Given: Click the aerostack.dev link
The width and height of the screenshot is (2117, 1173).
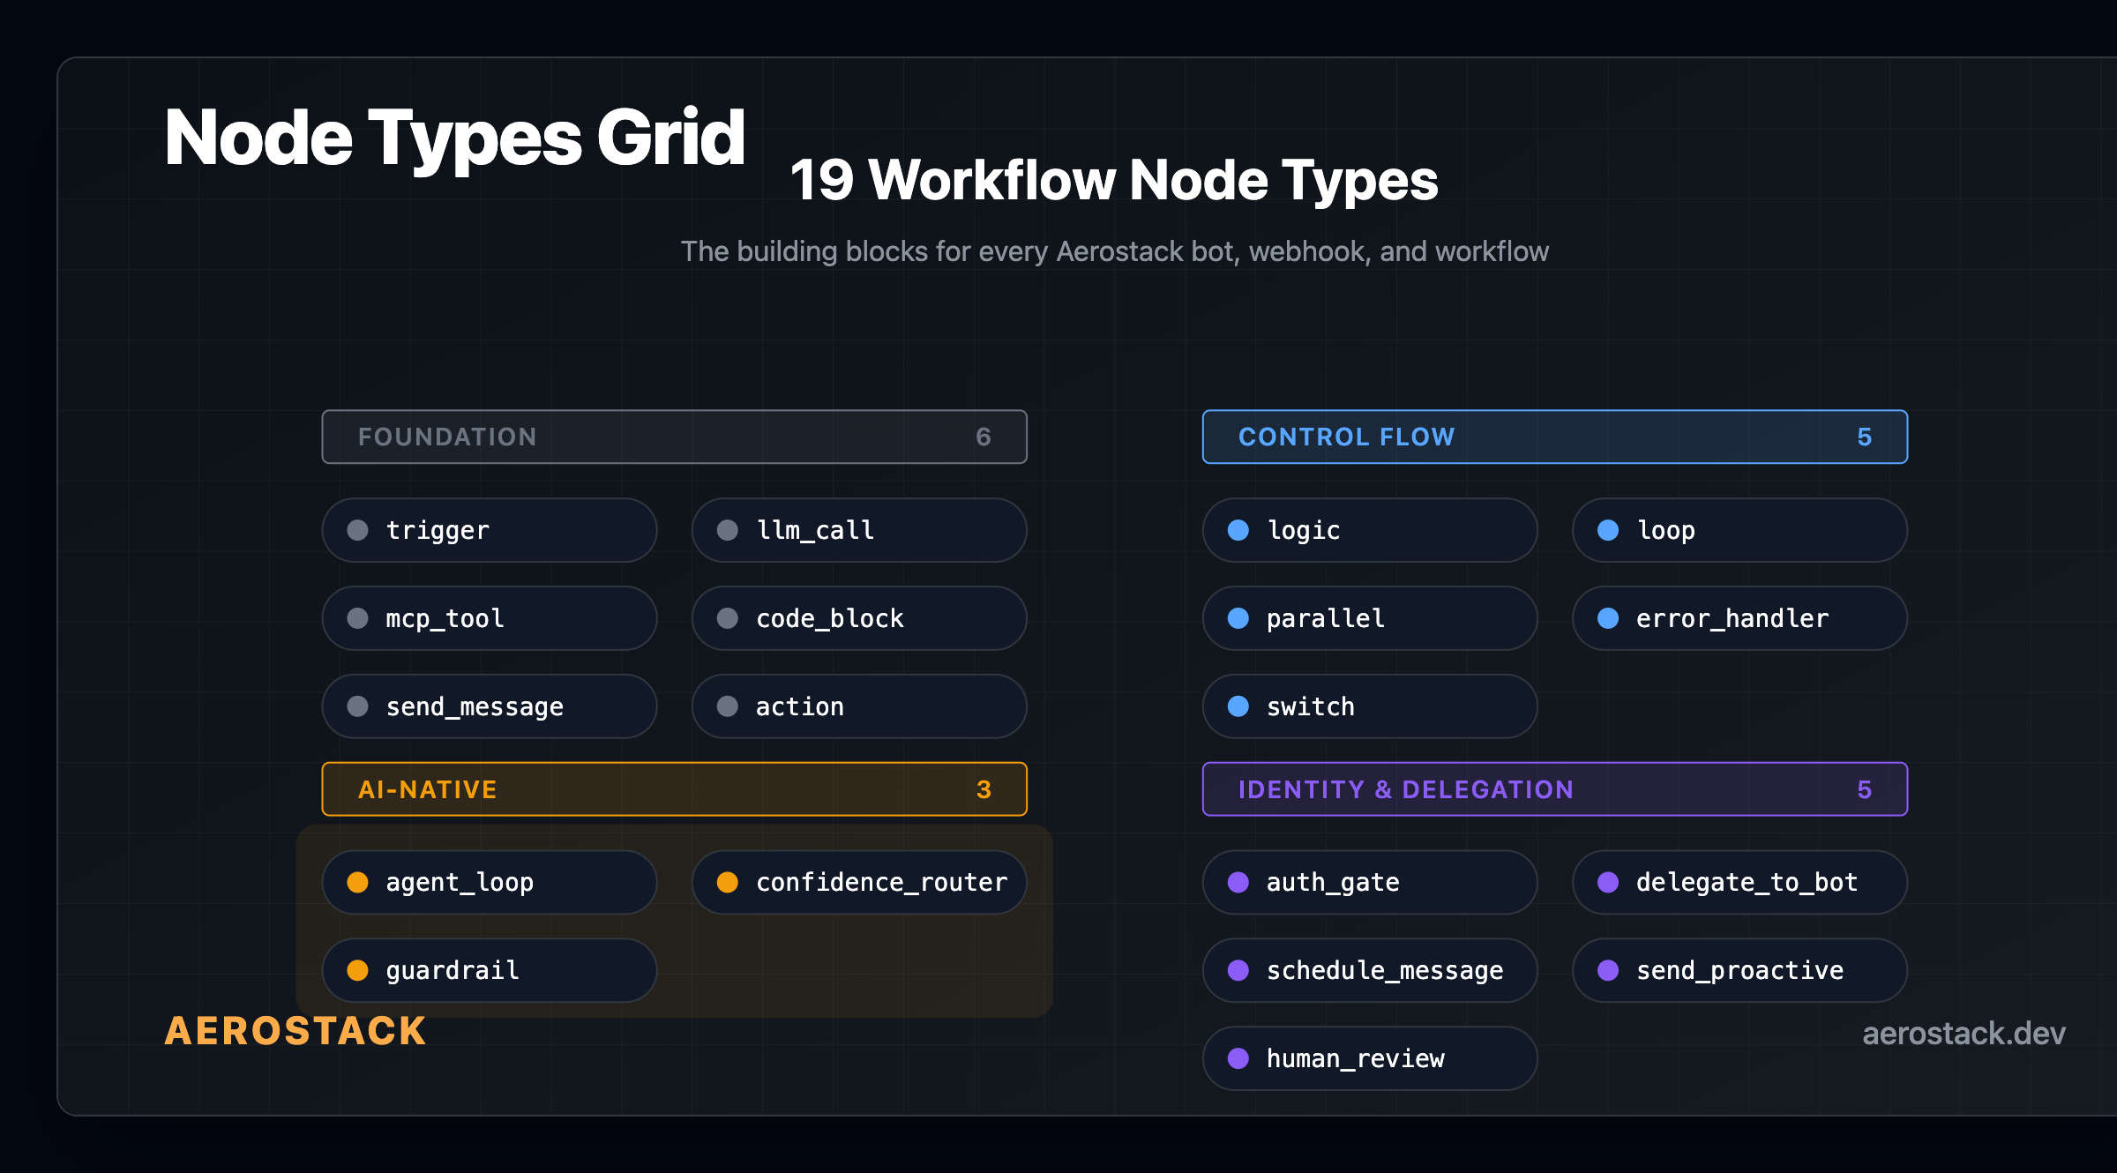Looking at the screenshot, I should 1963,1032.
